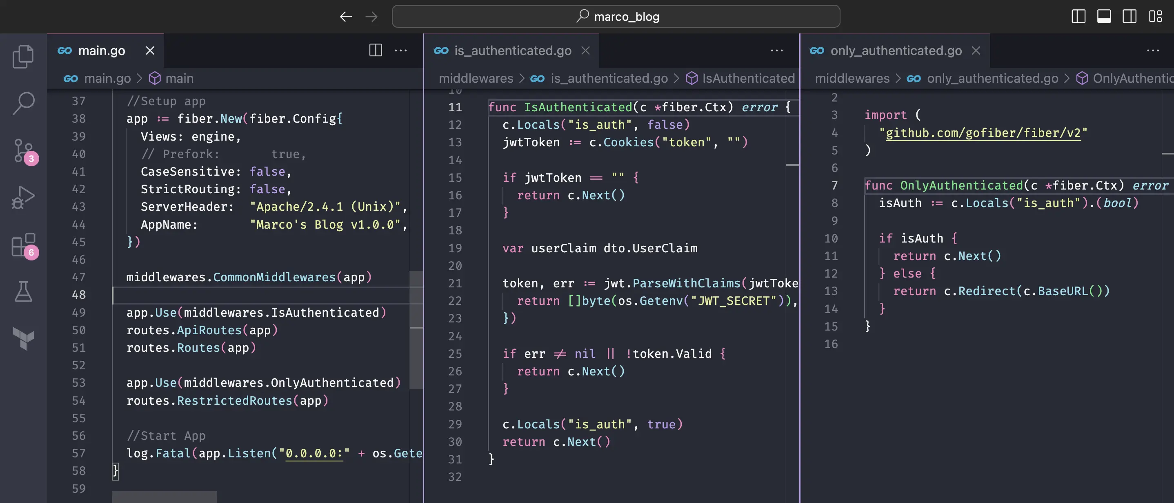Image resolution: width=1174 pixels, height=503 pixels.
Task: Open the Explorer view in activity bar
Action: click(23, 56)
